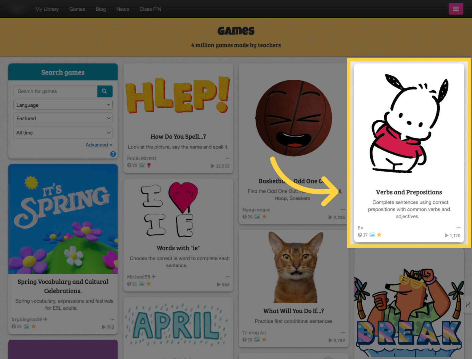
Task: Open the Featured sort dropdown
Action: pyautogui.click(x=63, y=118)
